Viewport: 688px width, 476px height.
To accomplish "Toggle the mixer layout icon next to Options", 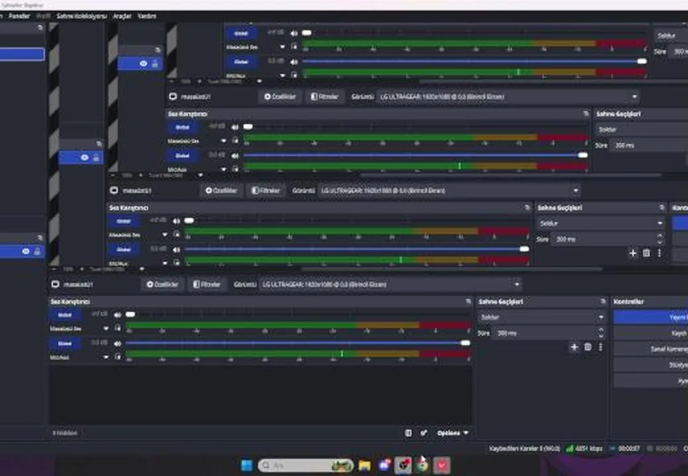I will pos(408,433).
